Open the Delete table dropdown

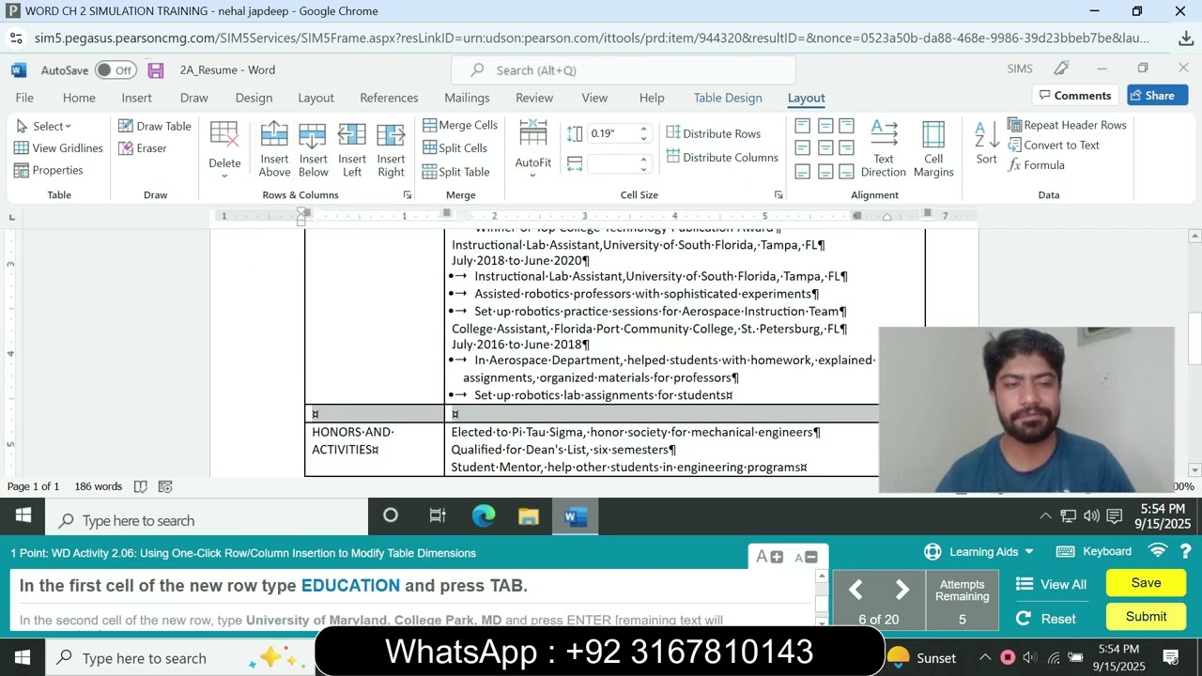point(224,149)
